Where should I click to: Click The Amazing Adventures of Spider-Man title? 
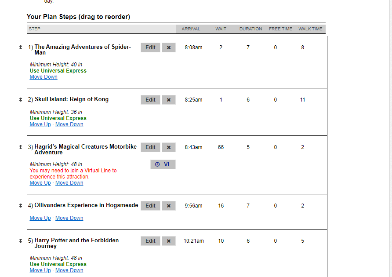pos(83,50)
